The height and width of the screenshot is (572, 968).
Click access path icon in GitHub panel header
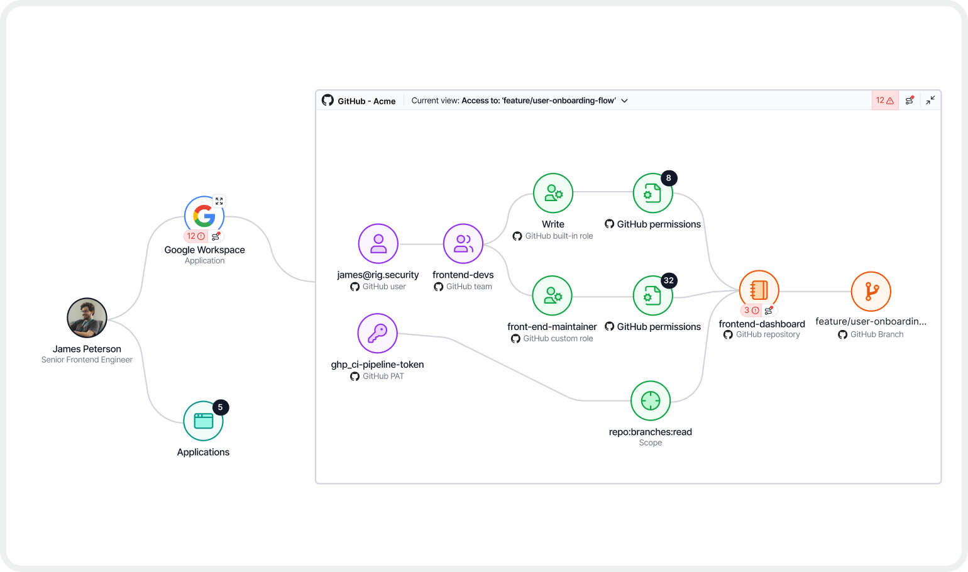[910, 101]
